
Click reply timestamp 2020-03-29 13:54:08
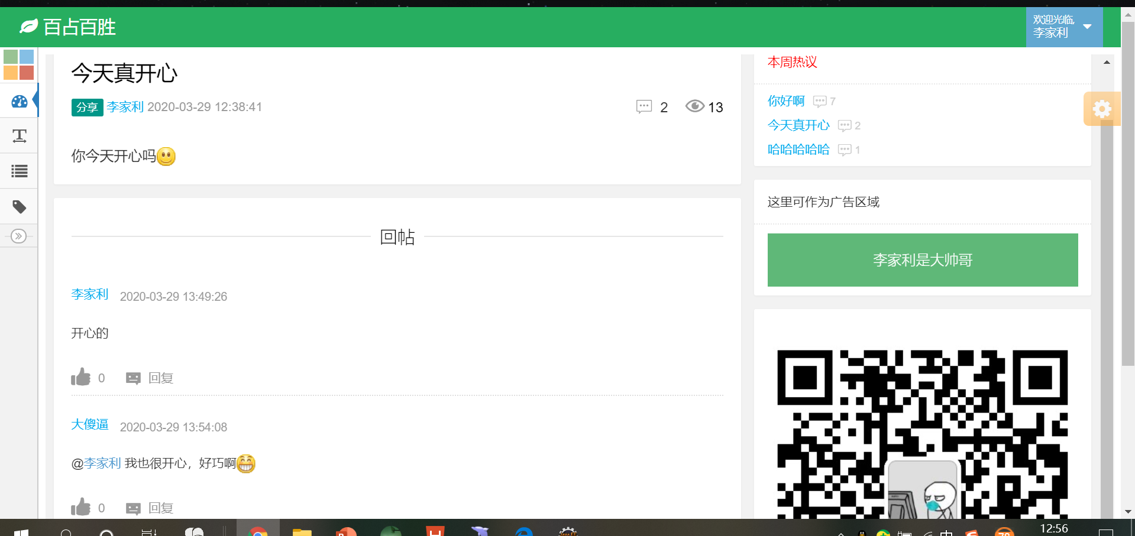tap(173, 427)
